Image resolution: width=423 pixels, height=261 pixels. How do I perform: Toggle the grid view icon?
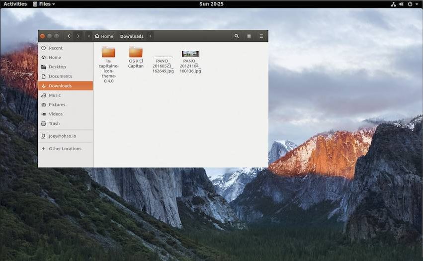tap(249, 36)
